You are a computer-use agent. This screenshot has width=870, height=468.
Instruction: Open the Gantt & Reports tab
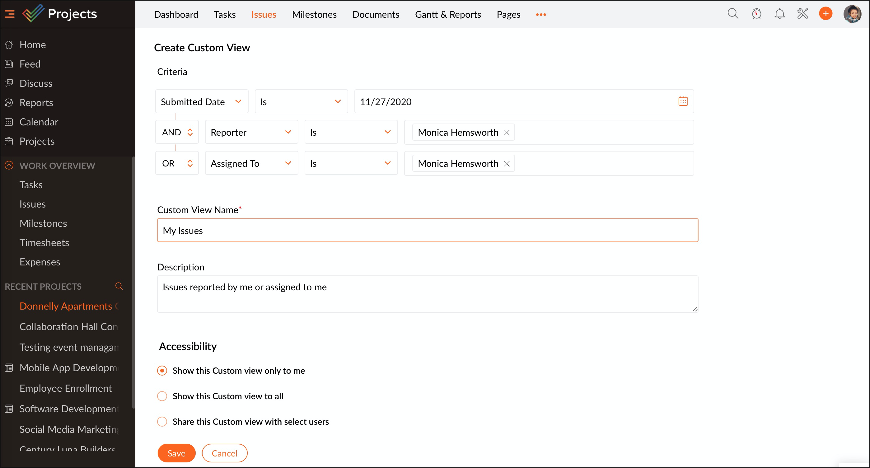448,14
